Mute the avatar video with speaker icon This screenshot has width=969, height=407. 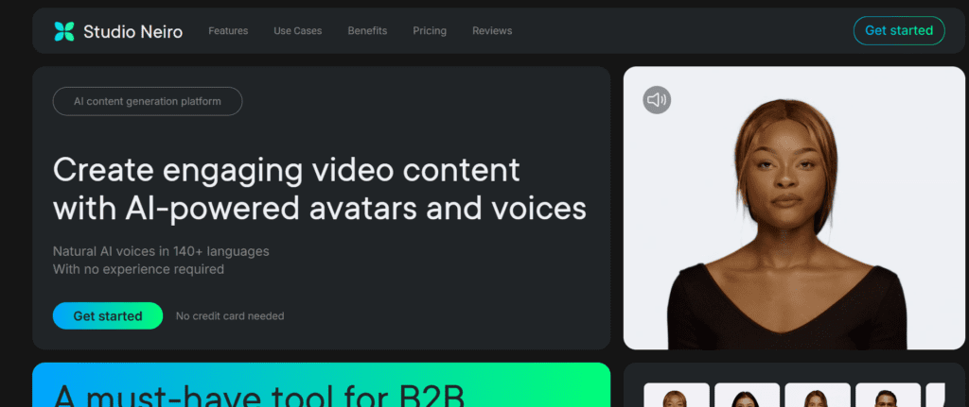pos(657,100)
